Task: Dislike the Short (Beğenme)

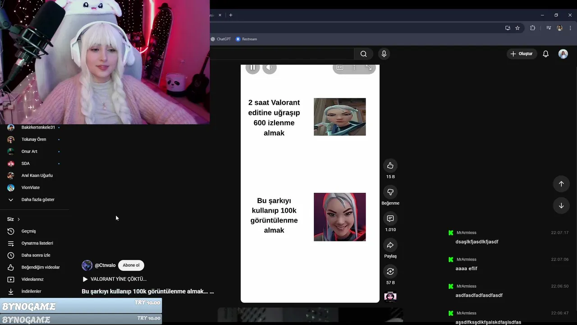Action: click(x=390, y=192)
